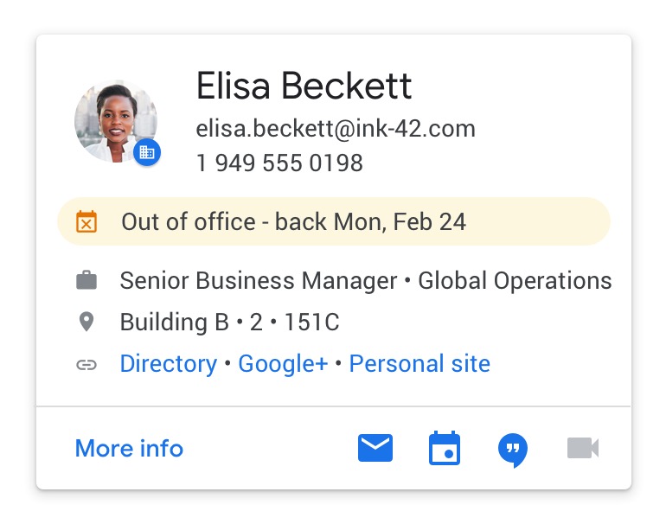The height and width of the screenshot is (524, 666).
Task: Click the More info button
Action: [129, 449]
